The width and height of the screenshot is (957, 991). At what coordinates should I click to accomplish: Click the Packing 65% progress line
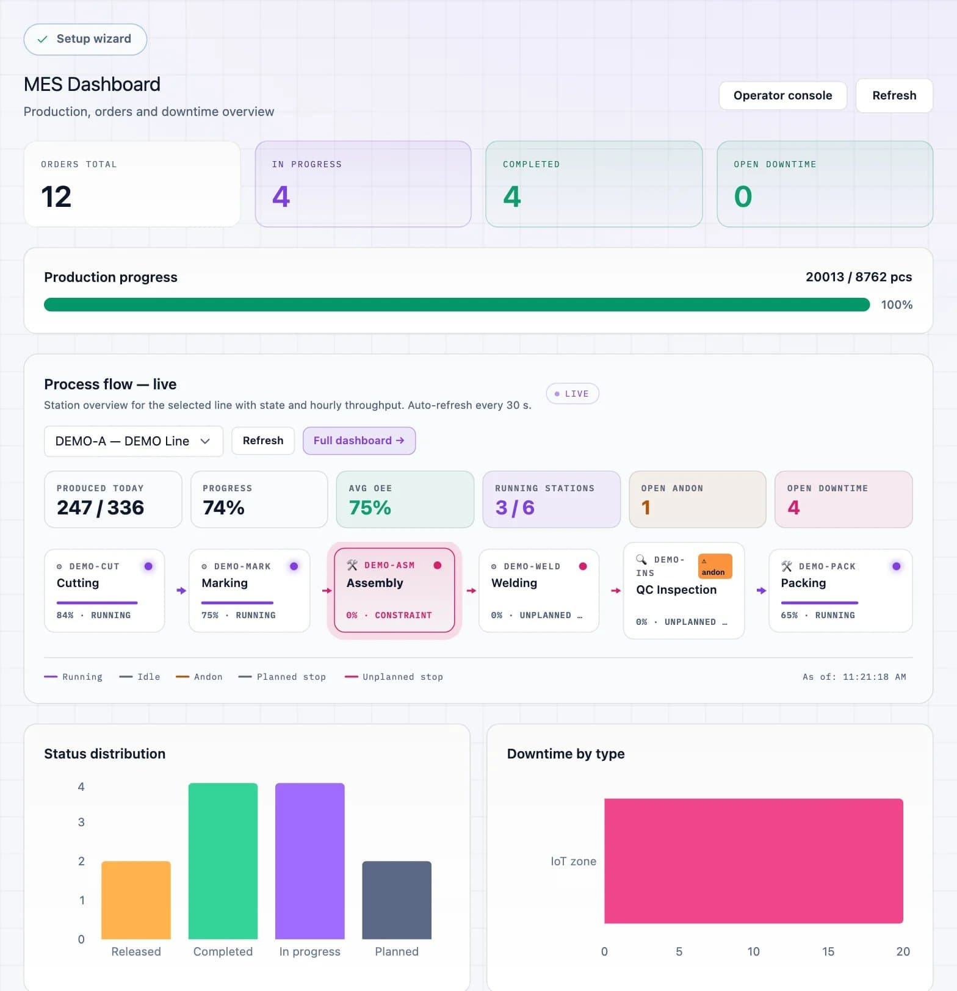(x=820, y=603)
